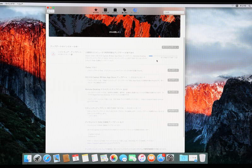The image size is (252, 168).
Task: Open the support link under camera RAW update
Action: click(104, 143)
